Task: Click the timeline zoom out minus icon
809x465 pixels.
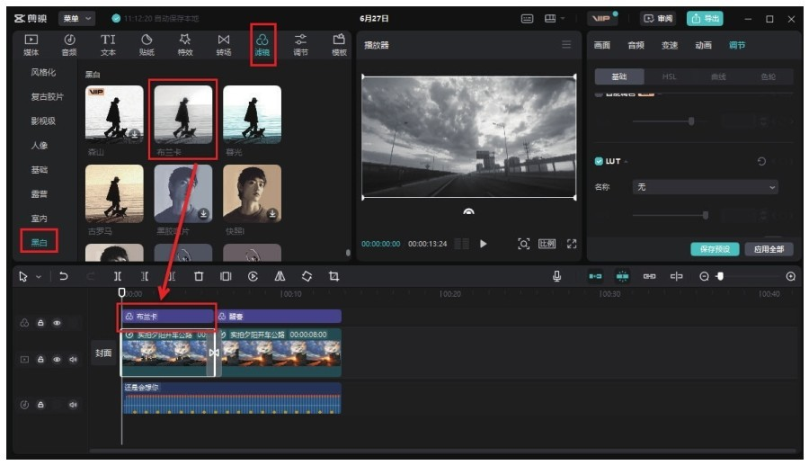Action: (704, 277)
